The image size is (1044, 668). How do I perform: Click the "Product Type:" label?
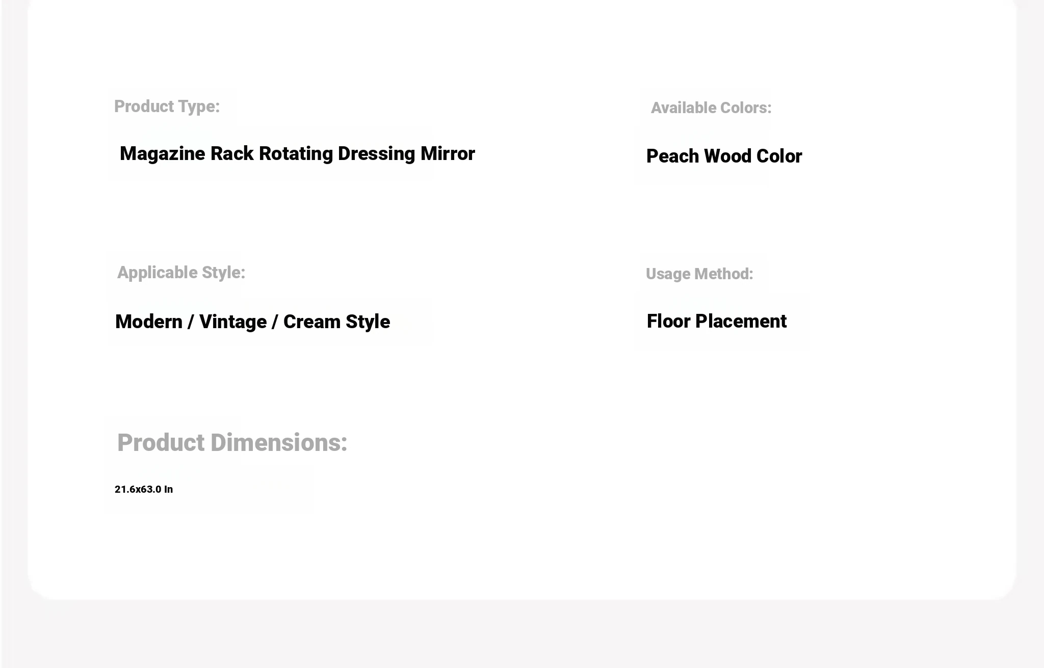167,106
